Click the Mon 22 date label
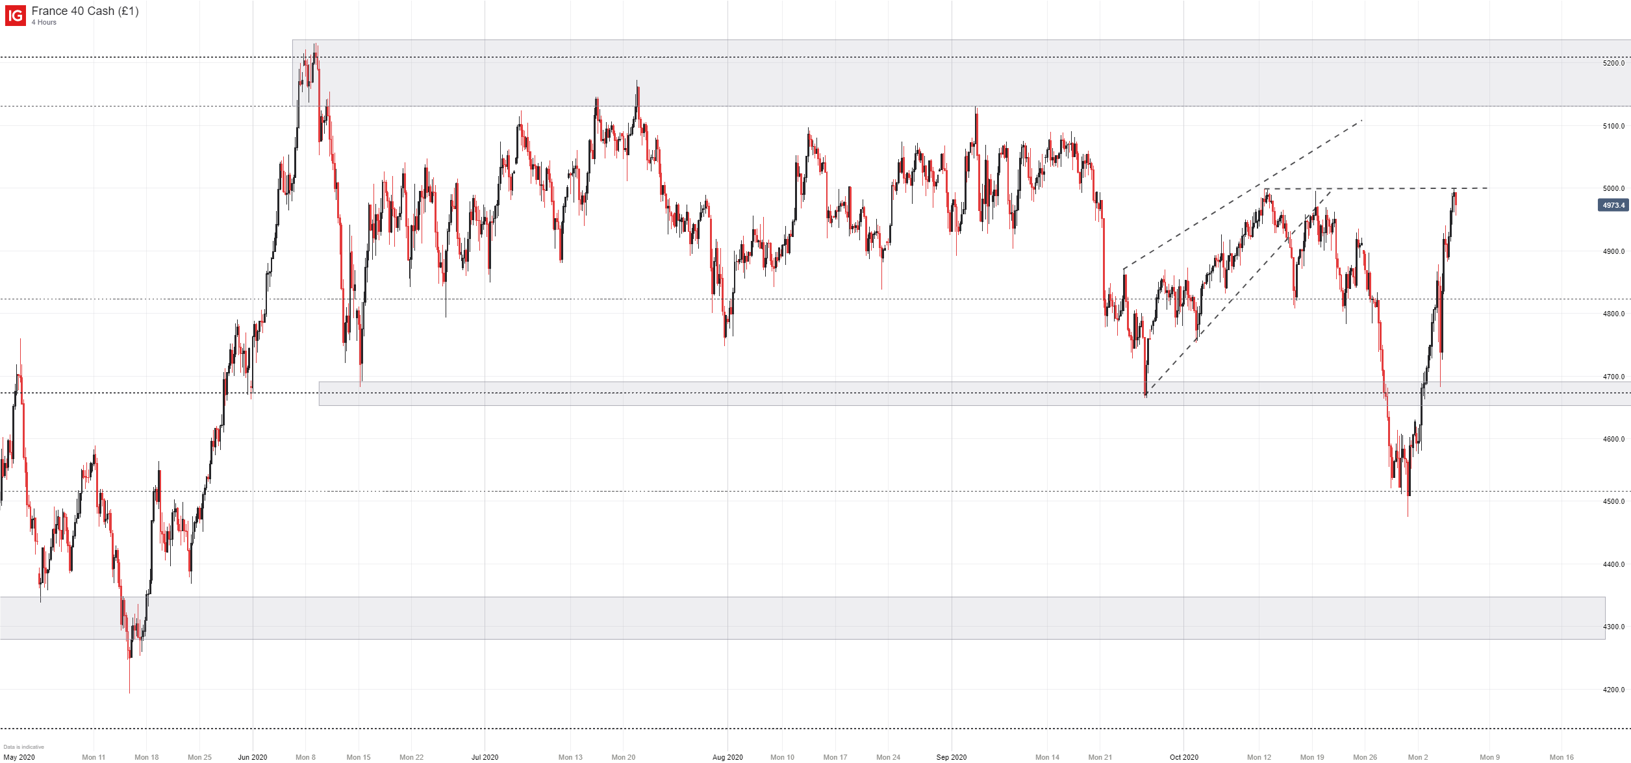 tap(411, 757)
